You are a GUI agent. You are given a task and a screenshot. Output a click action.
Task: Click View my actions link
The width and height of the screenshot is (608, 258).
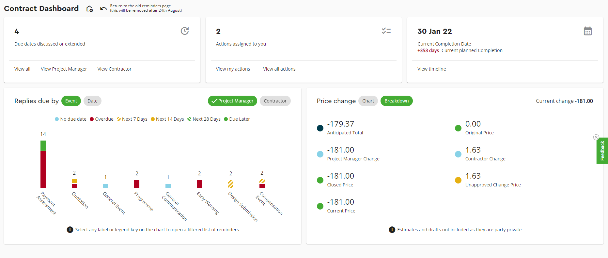233,69
